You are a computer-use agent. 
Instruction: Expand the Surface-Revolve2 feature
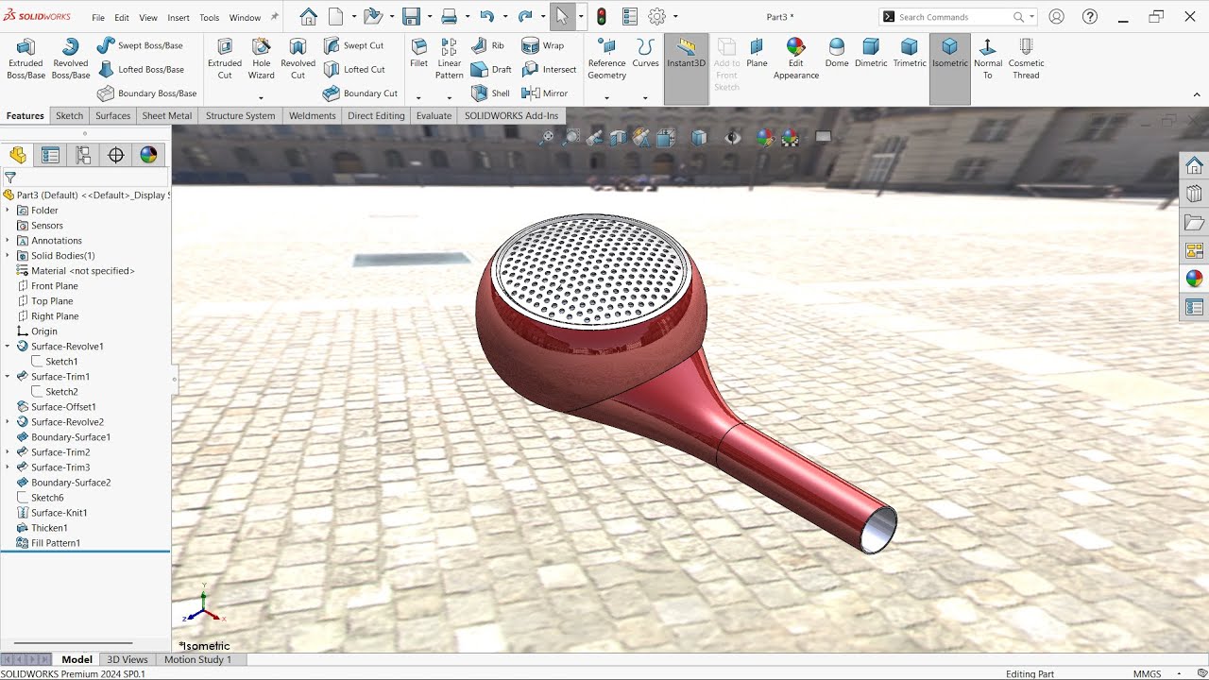pyautogui.click(x=8, y=422)
